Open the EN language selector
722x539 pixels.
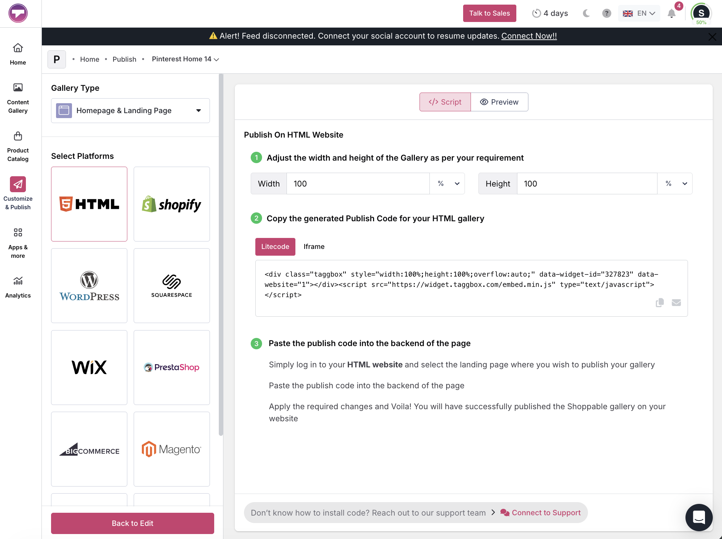coord(639,13)
